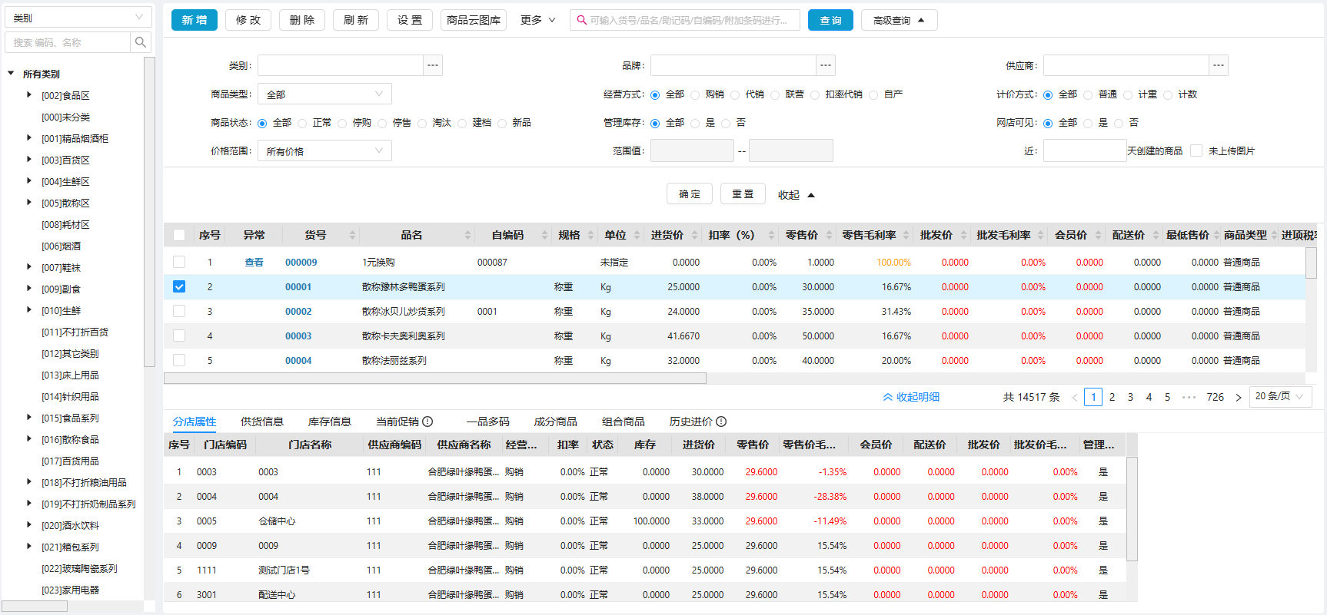
Task: Click the info icon beside 当前促销 tab
Action: coord(427,422)
